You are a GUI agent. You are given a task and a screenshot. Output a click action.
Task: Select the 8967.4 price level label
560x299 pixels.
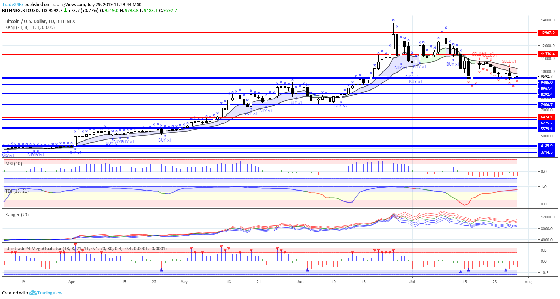click(547, 88)
